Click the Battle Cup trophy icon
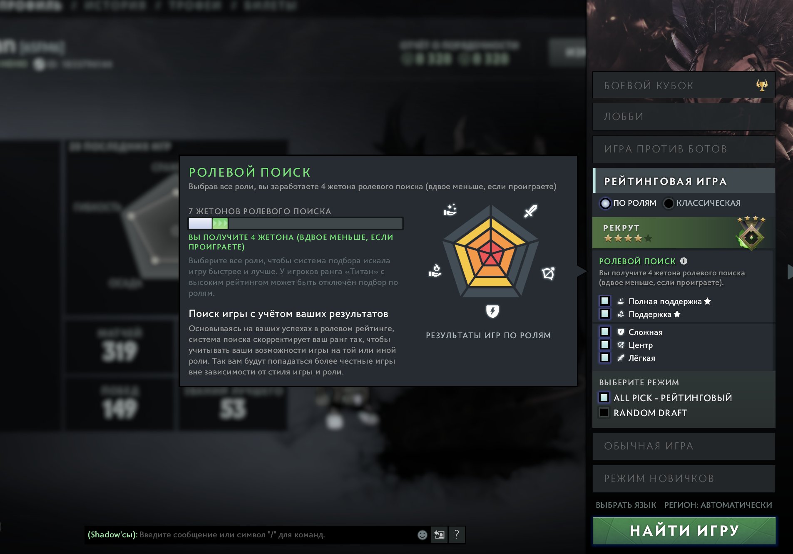The image size is (793, 554). 762,85
